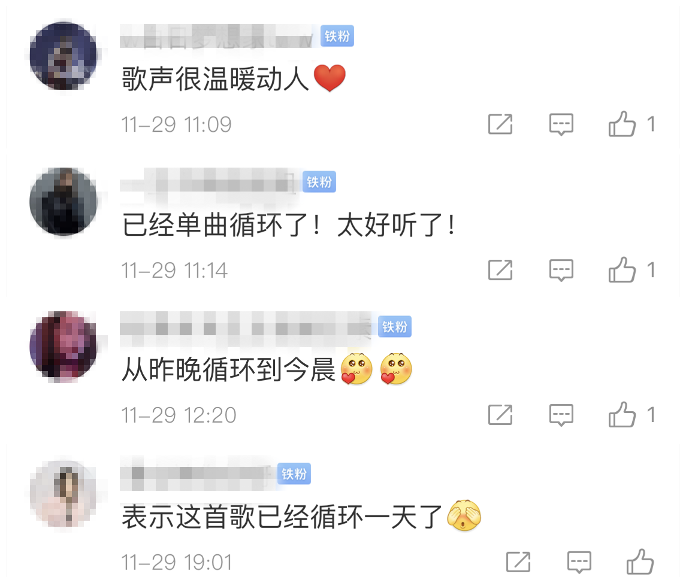Like the comment 从昨晚循环到今晨
Screen dimensions: 686x583
click(x=622, y=414)
